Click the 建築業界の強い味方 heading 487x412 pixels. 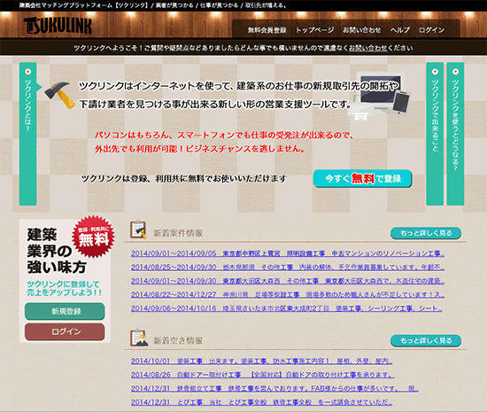click(56, 251)
